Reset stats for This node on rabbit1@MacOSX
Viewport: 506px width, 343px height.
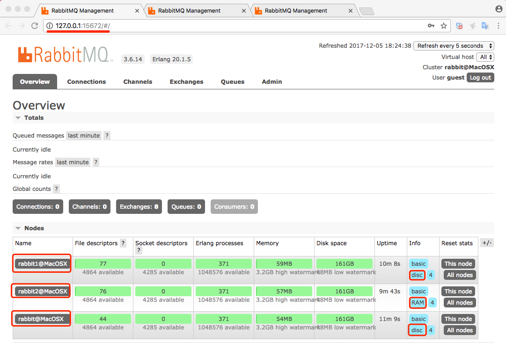458,263
